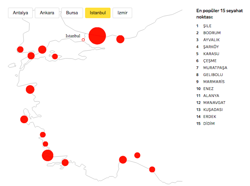Click the Istanbul map label
This screenshot has width=250, height=186.
(x=73, y=36)
